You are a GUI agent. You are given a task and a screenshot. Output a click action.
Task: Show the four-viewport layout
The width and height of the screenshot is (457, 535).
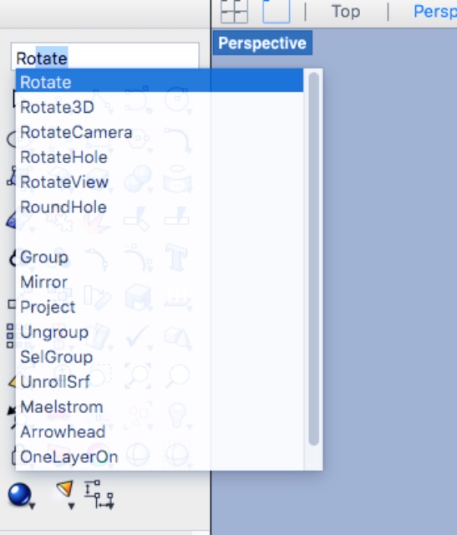234,11
